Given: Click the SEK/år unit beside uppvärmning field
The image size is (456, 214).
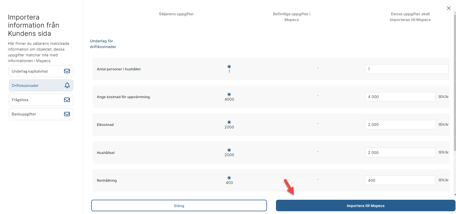Looking at the screenshot, I should click(443, 97).
